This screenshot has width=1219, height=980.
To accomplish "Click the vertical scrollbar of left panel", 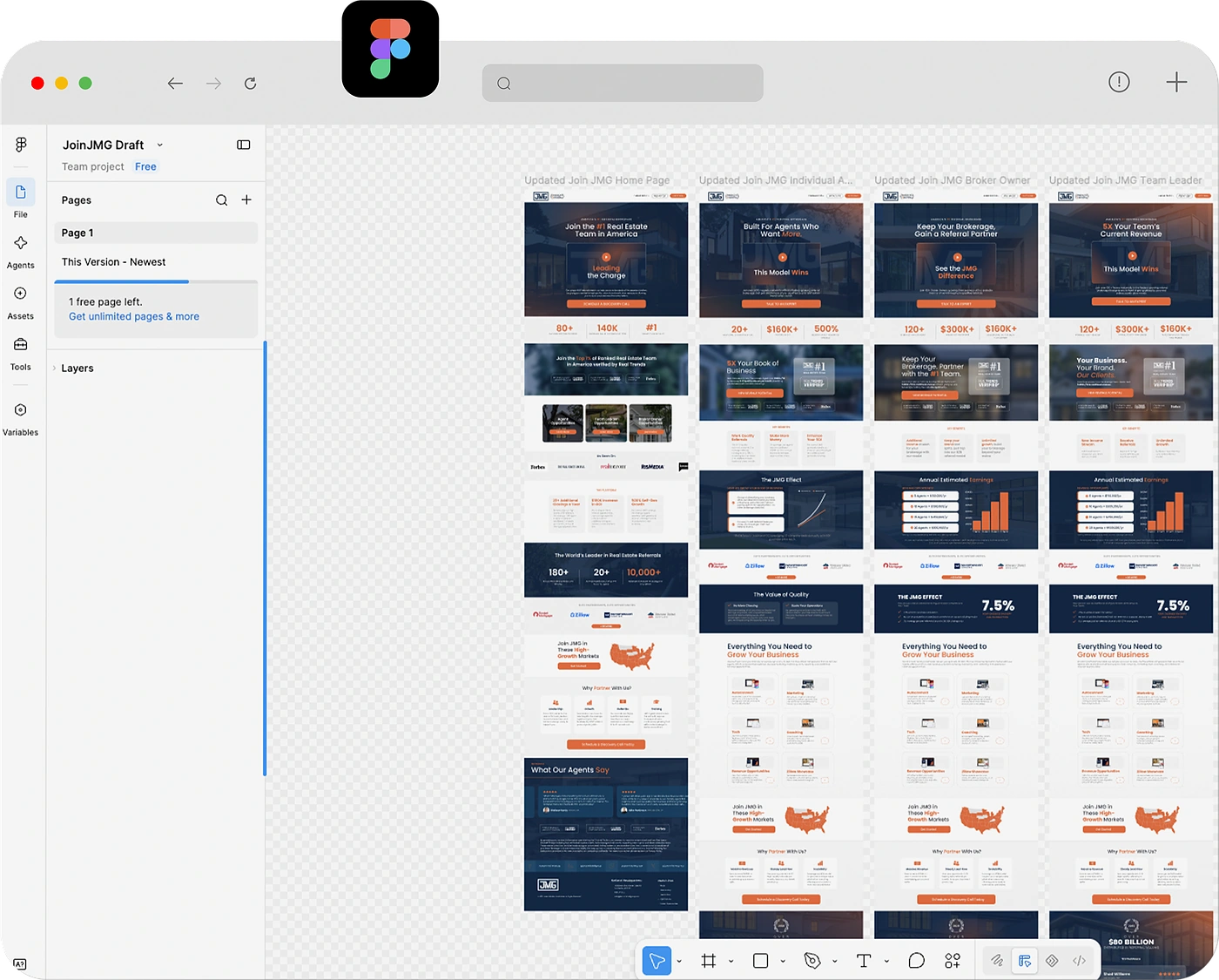I will pos(265,558).
